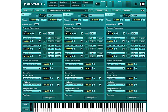Viewport: 168px width, 112px height.
Task: Open LFO 3 Sample/Hold Rate Not assigned dropdown
Action: point(115,91)
